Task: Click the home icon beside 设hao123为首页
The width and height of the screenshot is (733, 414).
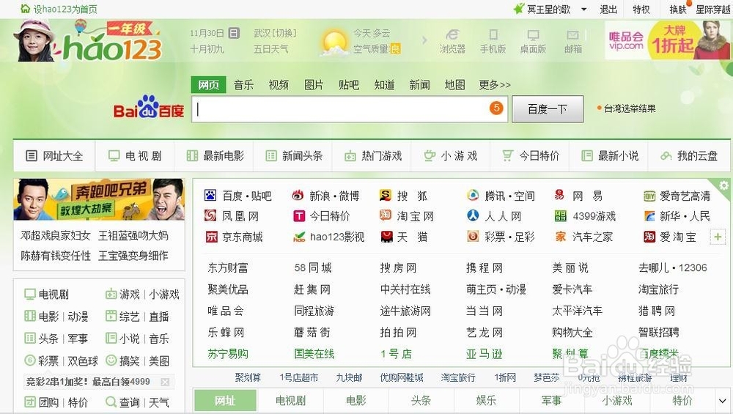Action: click(26, 8)
